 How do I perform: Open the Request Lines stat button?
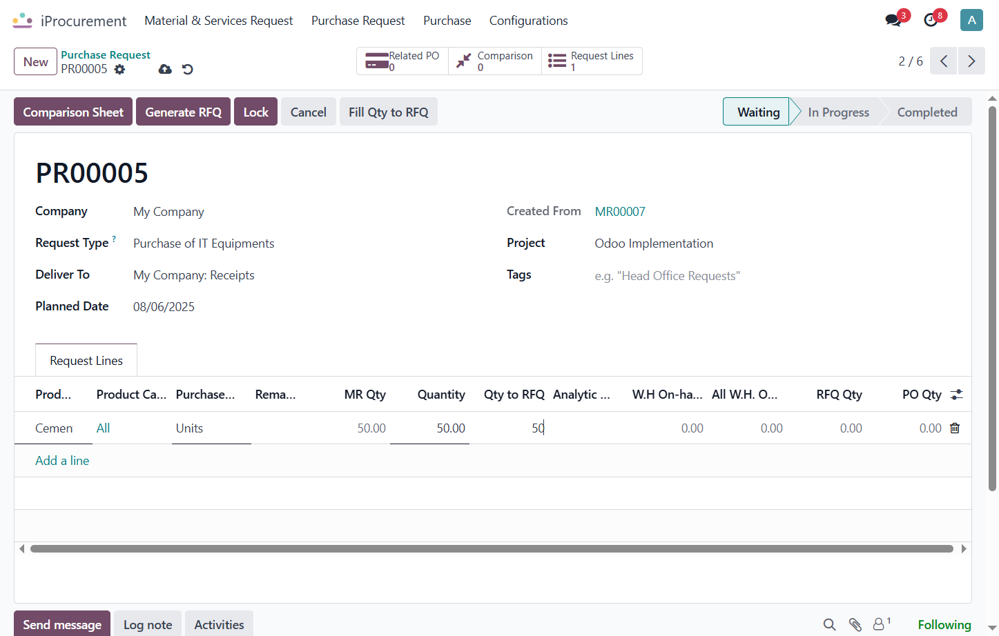592,61
